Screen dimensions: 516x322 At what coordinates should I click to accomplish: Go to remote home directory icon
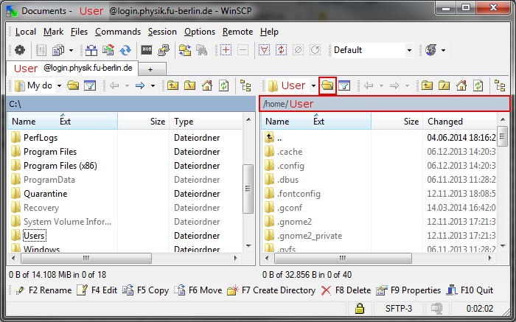[461, 86]
